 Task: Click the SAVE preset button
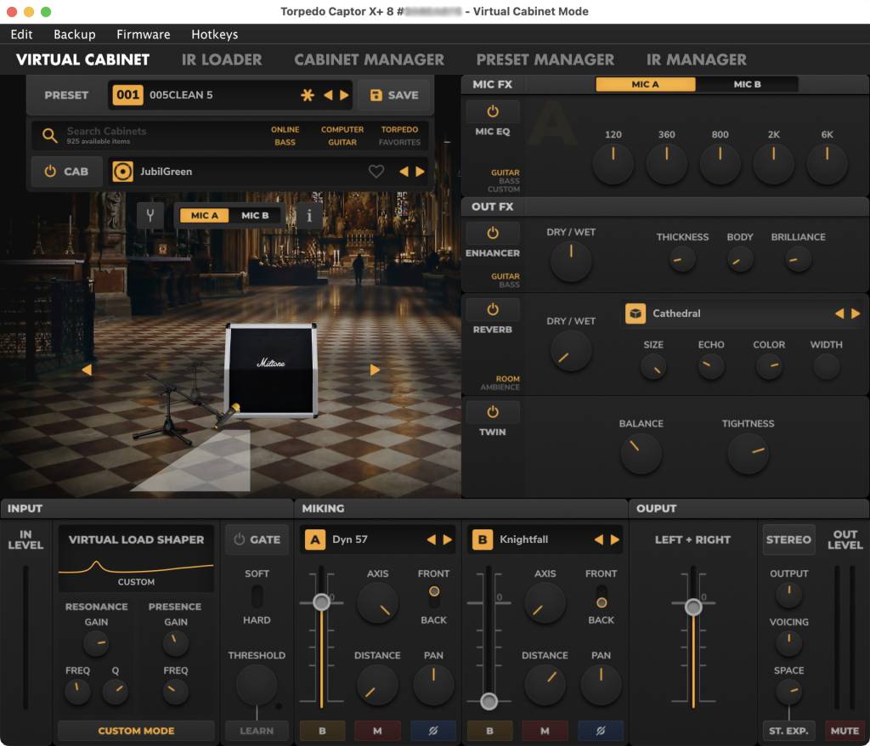click(x=394, y=95)
